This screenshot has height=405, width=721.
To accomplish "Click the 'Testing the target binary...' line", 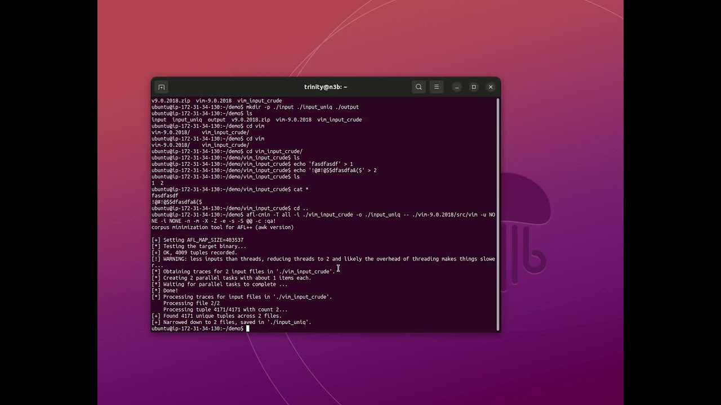I will coord(199,246).
